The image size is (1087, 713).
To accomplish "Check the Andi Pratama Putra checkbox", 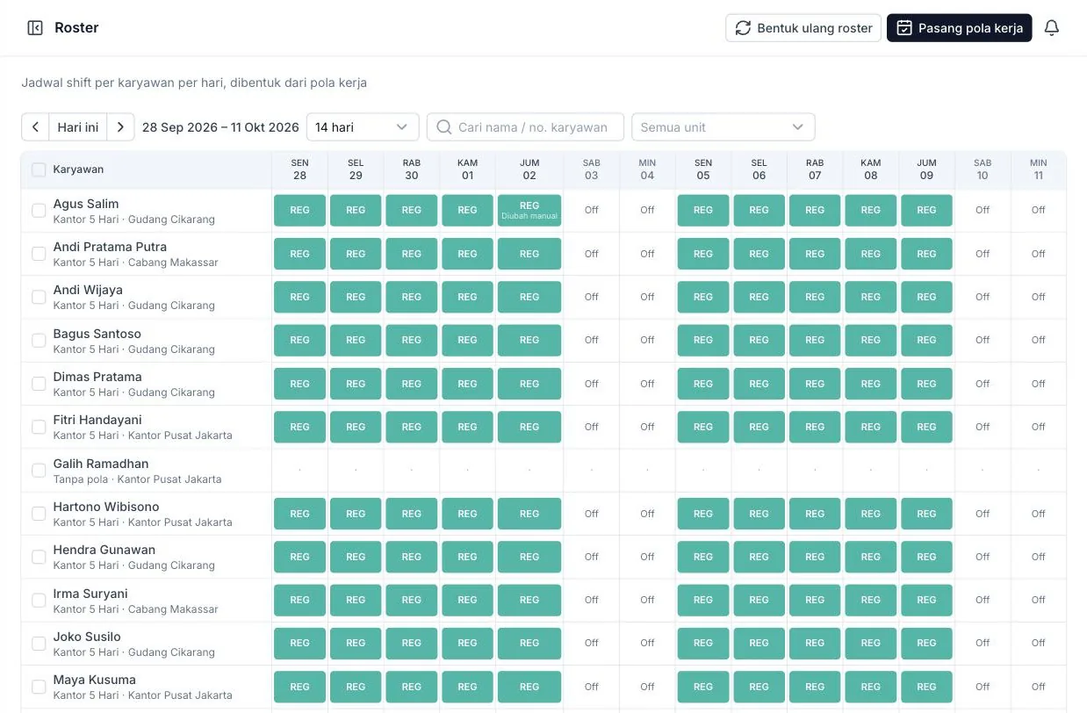I will pyautogui.click(x=39, y=254).
